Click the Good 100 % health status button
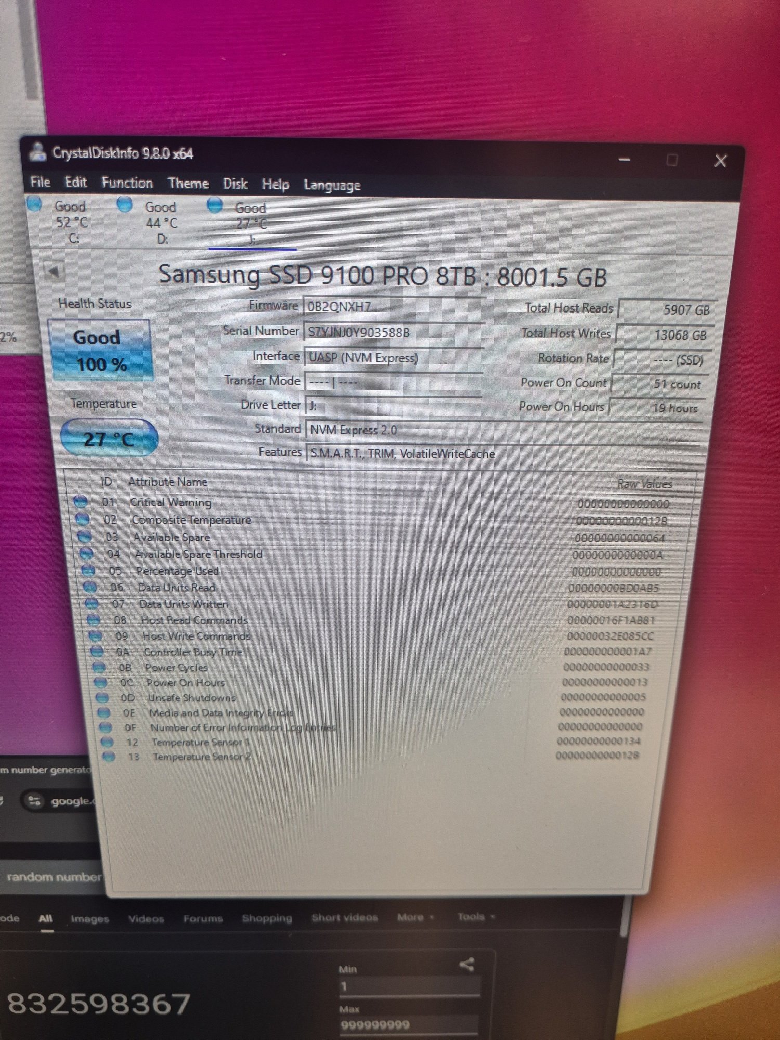The image size is (780, 1040). click(100, 350)
